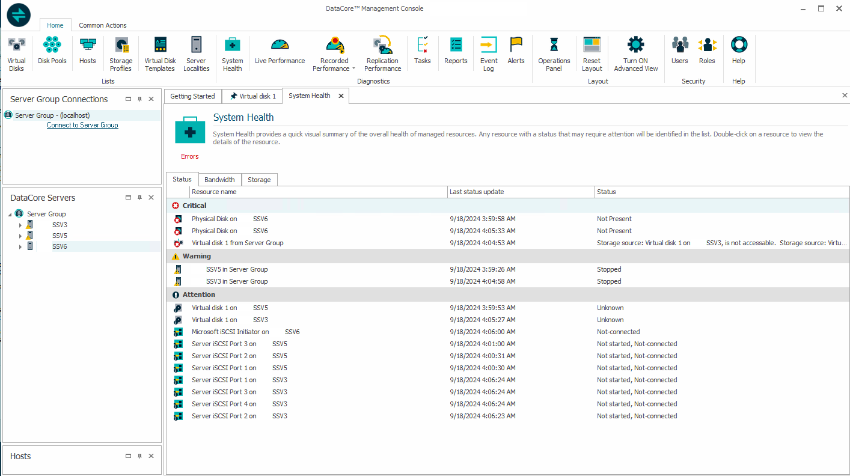Switch to the Common Actions ribbon tab

103,25
